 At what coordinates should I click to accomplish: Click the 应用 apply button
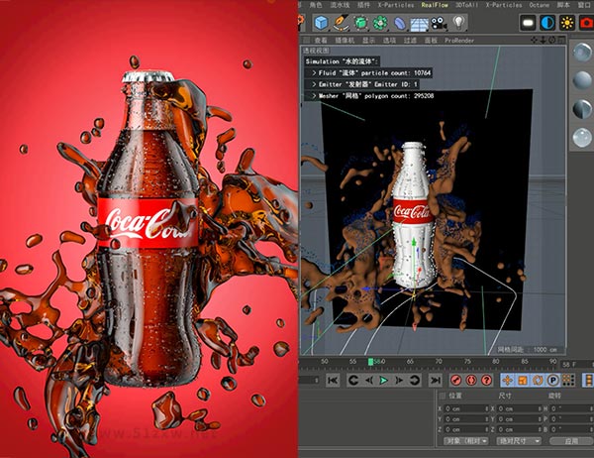(571, 441)
